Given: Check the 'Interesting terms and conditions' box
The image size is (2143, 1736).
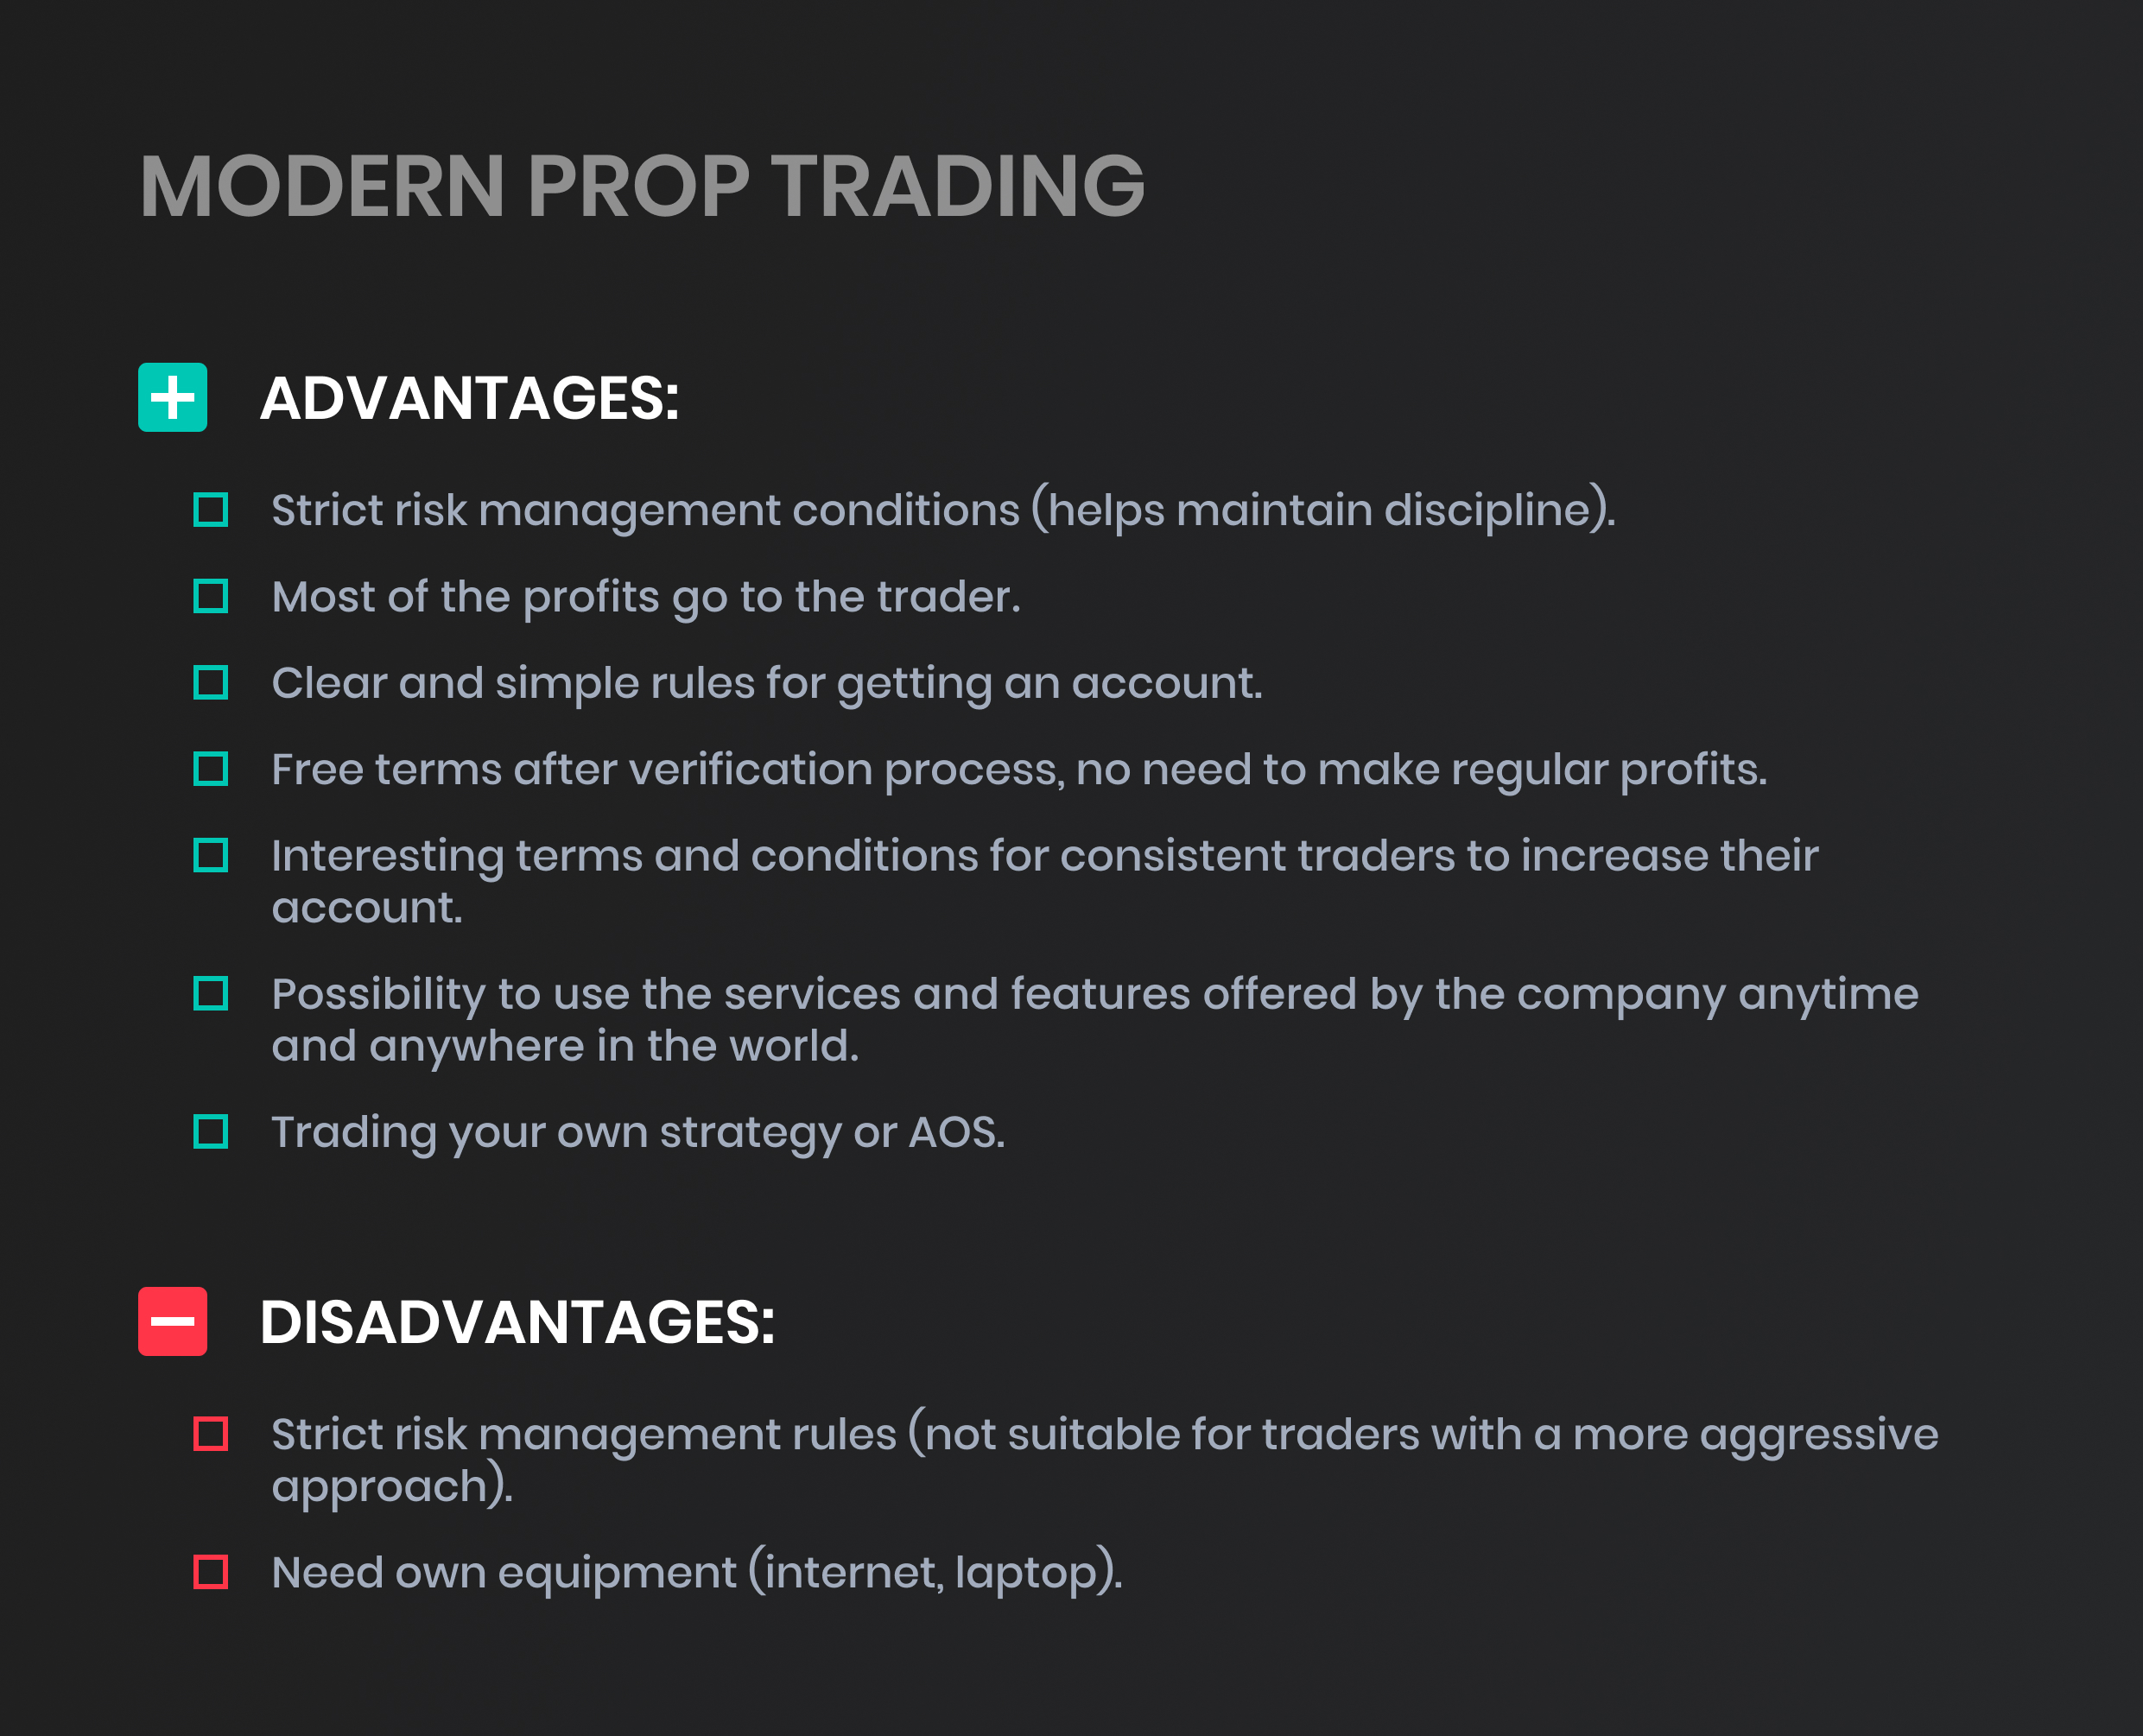Looking at the screenshot, I should tap(210, 855).
